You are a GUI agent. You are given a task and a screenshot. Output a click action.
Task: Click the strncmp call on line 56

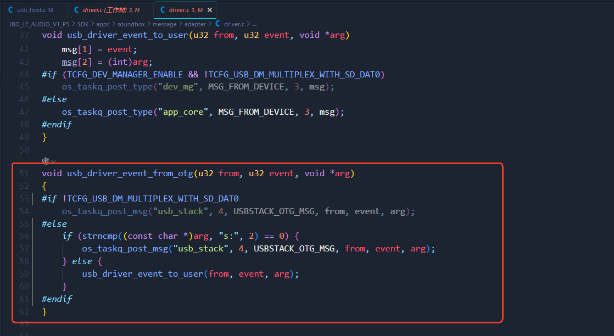pyautogui.click(x=100, y=236)
